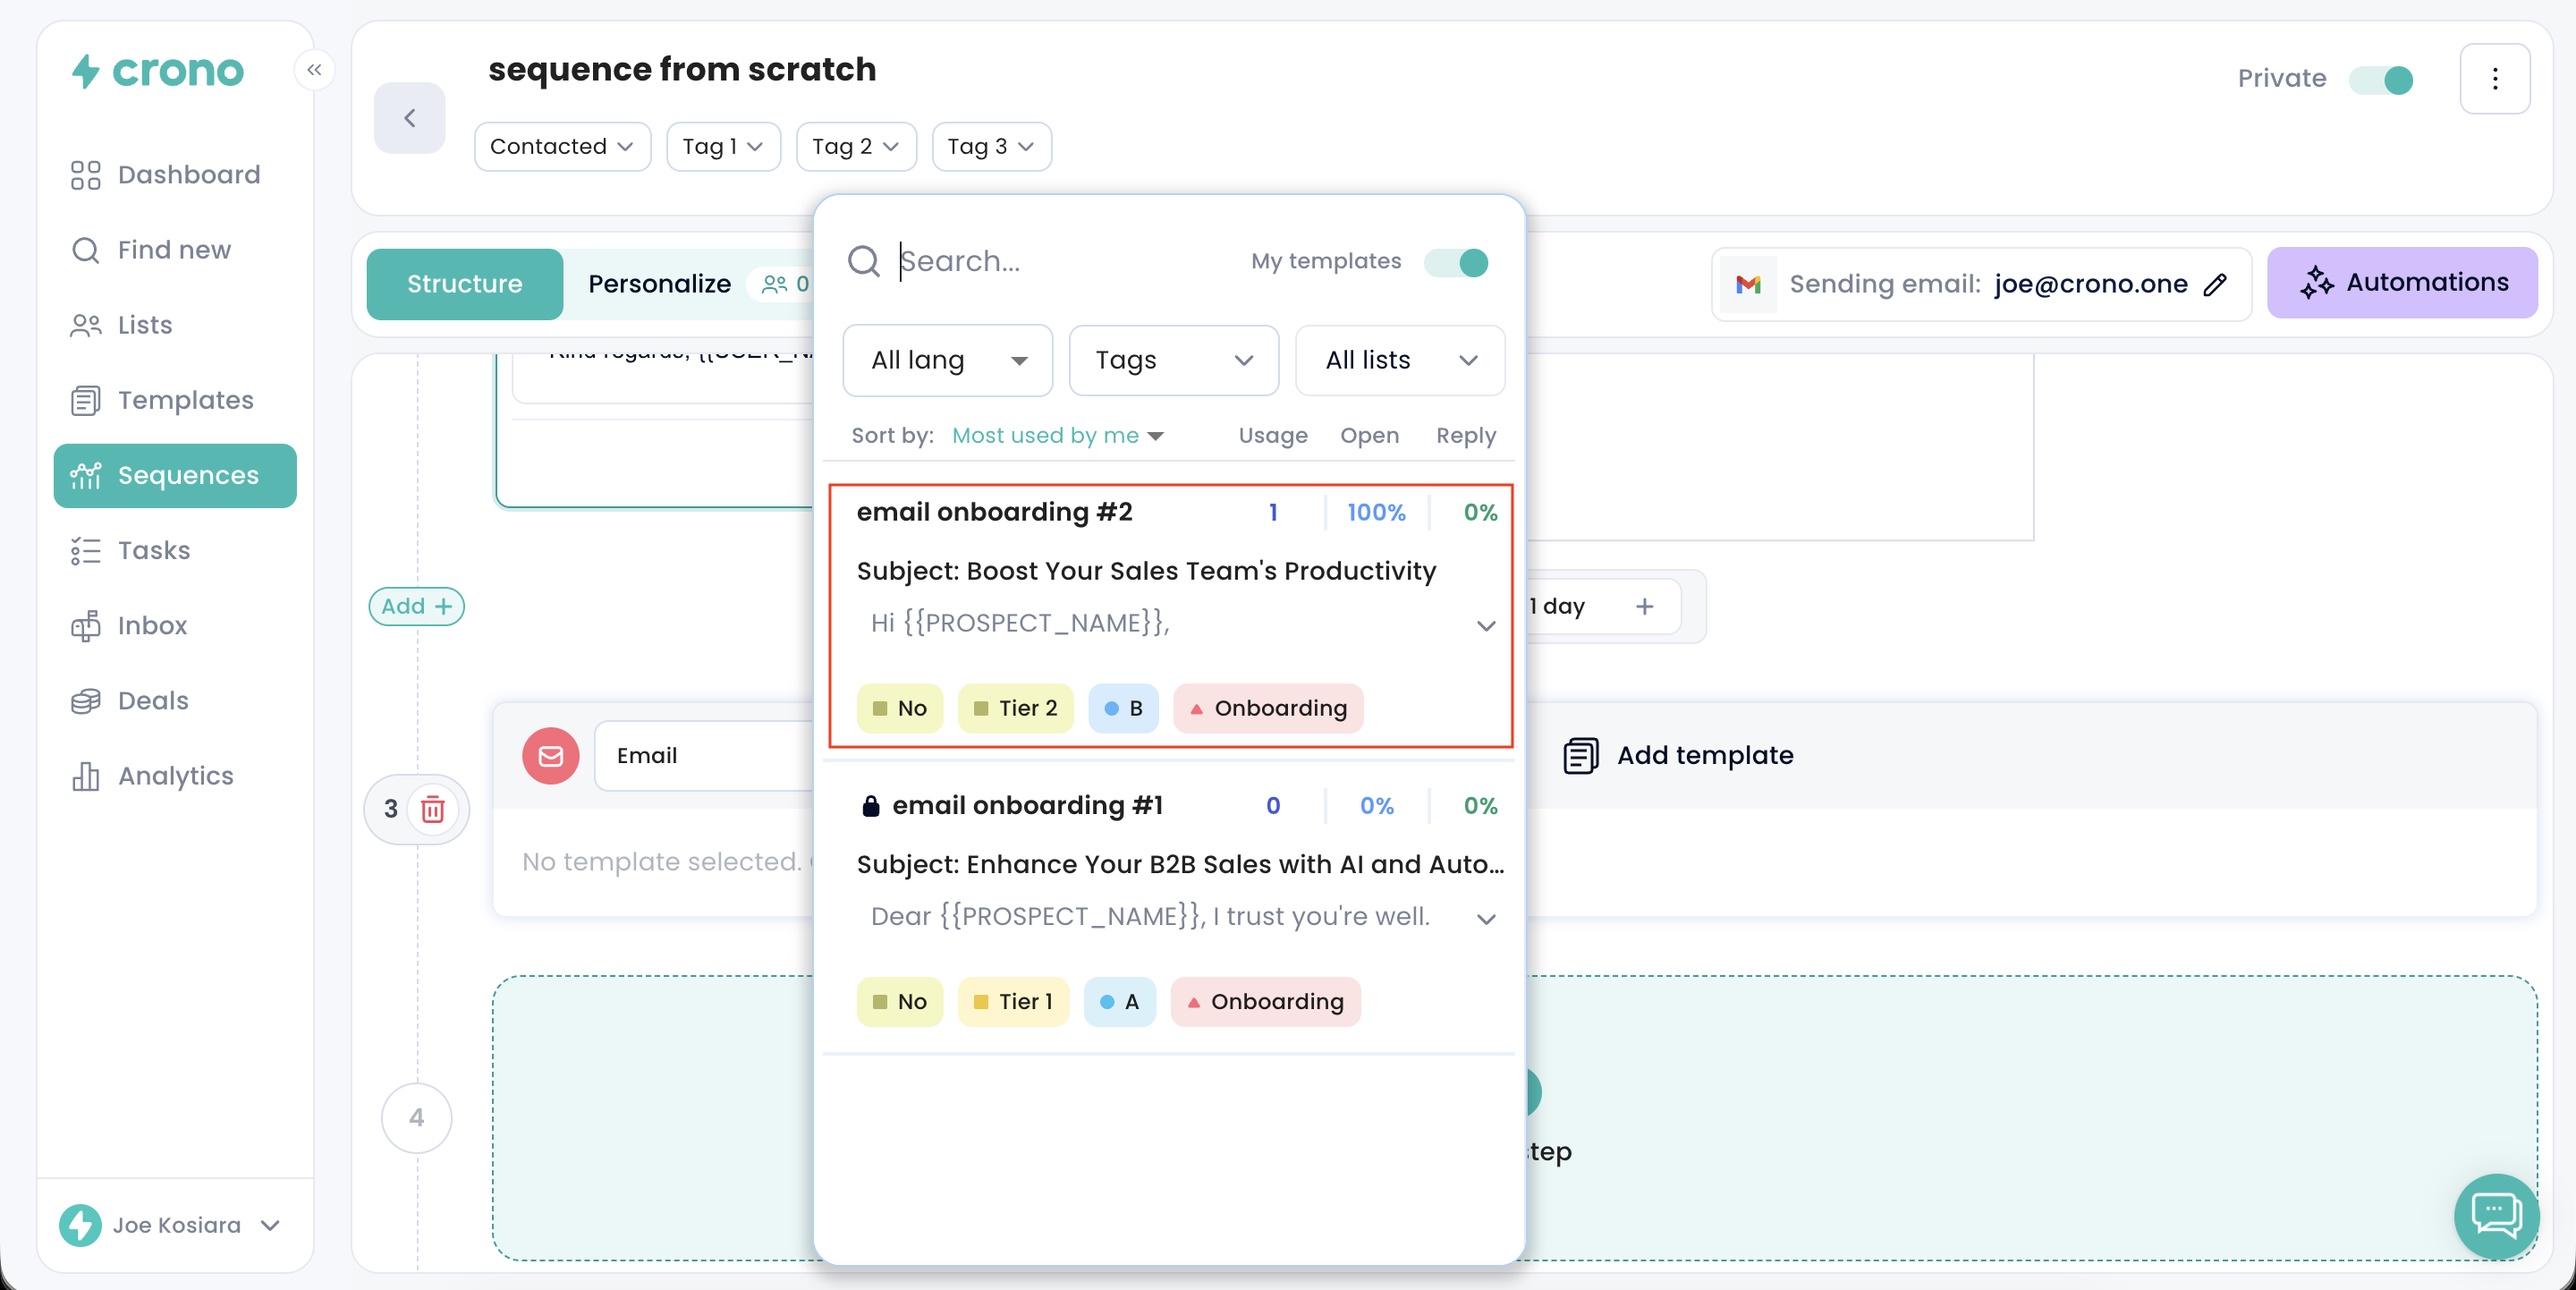
Task: Expand email onboarding #1 preview chevron
Action: point(1486,918)
